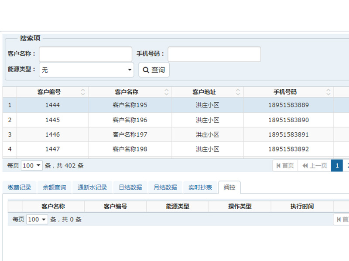The width and height of the screenshot is (349, 261).
Task: Sort by 手机号码 column arrows
Action: [x=328, y=92]
